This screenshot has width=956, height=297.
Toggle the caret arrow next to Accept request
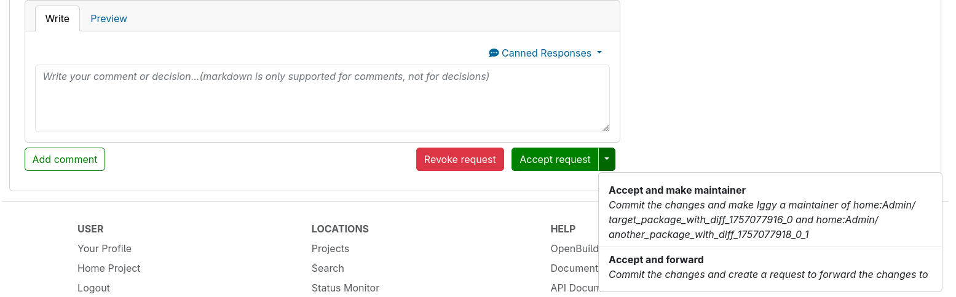click(x=607, y=159)
